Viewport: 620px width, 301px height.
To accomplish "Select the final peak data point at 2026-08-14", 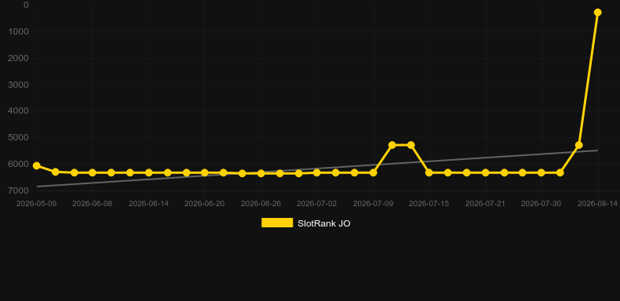I will [x=597, y=13].
